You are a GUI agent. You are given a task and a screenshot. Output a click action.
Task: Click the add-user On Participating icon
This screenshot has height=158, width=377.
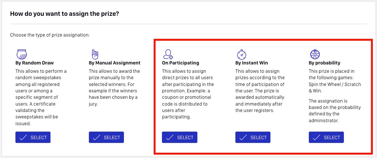(168, 54)
